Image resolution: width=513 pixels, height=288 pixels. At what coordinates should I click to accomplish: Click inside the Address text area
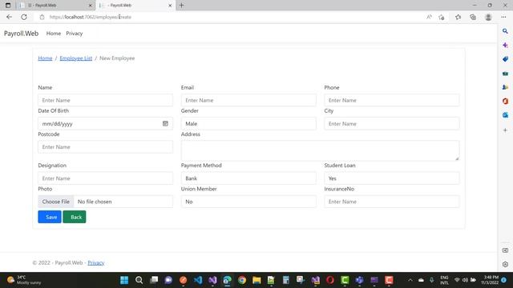(321, 150)
